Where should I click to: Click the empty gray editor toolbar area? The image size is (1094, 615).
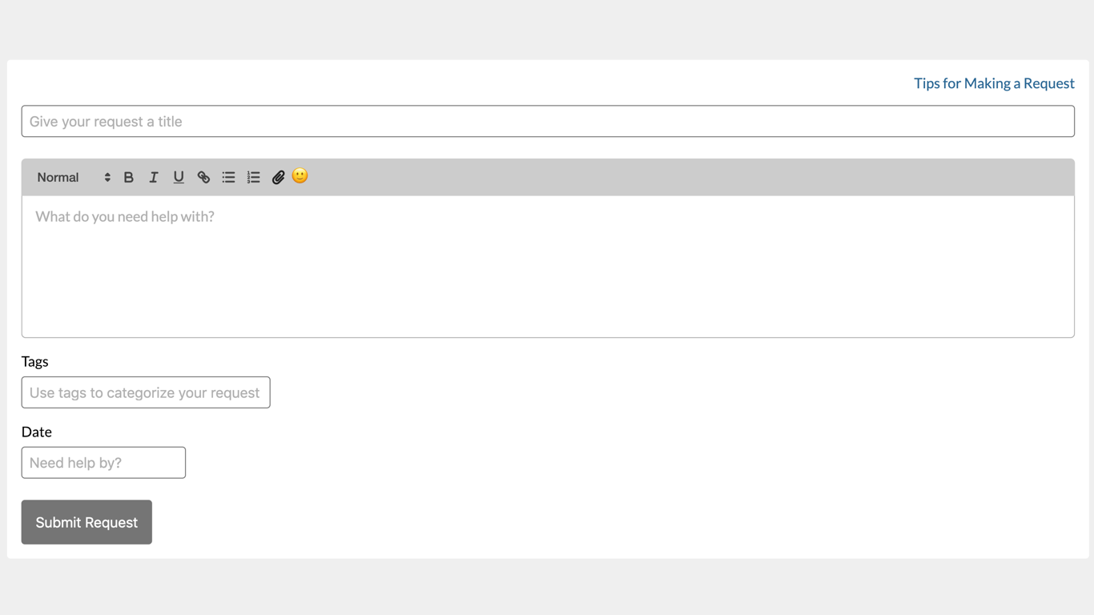pyautogui.click(x=689, y=177)
